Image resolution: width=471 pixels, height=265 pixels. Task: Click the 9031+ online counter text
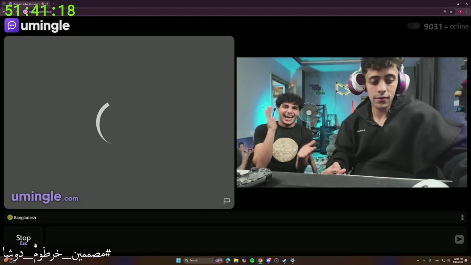click(446, 26)
